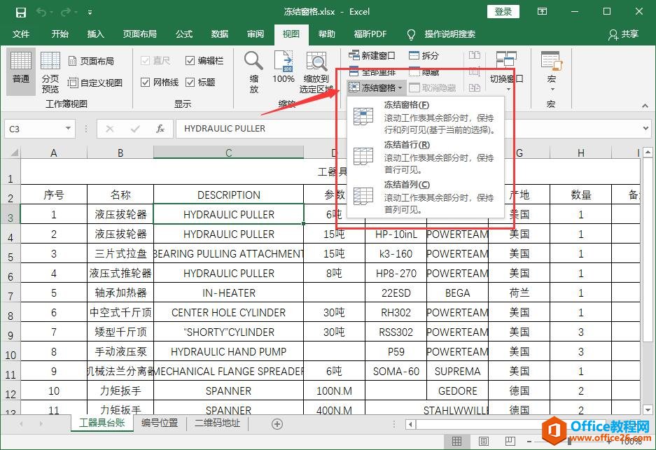Switch to Normal view in status bar
This screenshot has width=656, height=450.
[x=456, y=441]
